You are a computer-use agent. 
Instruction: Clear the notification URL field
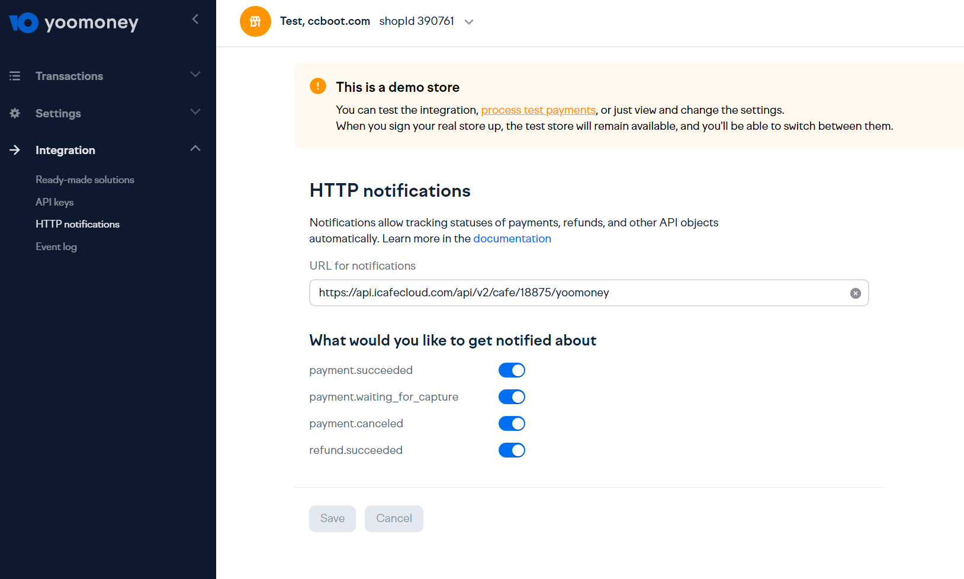click(855, 293)
